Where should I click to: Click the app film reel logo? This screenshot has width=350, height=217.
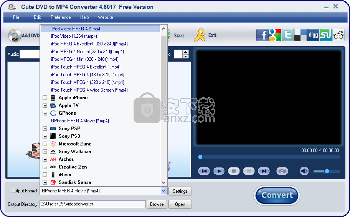click(12, 7)
